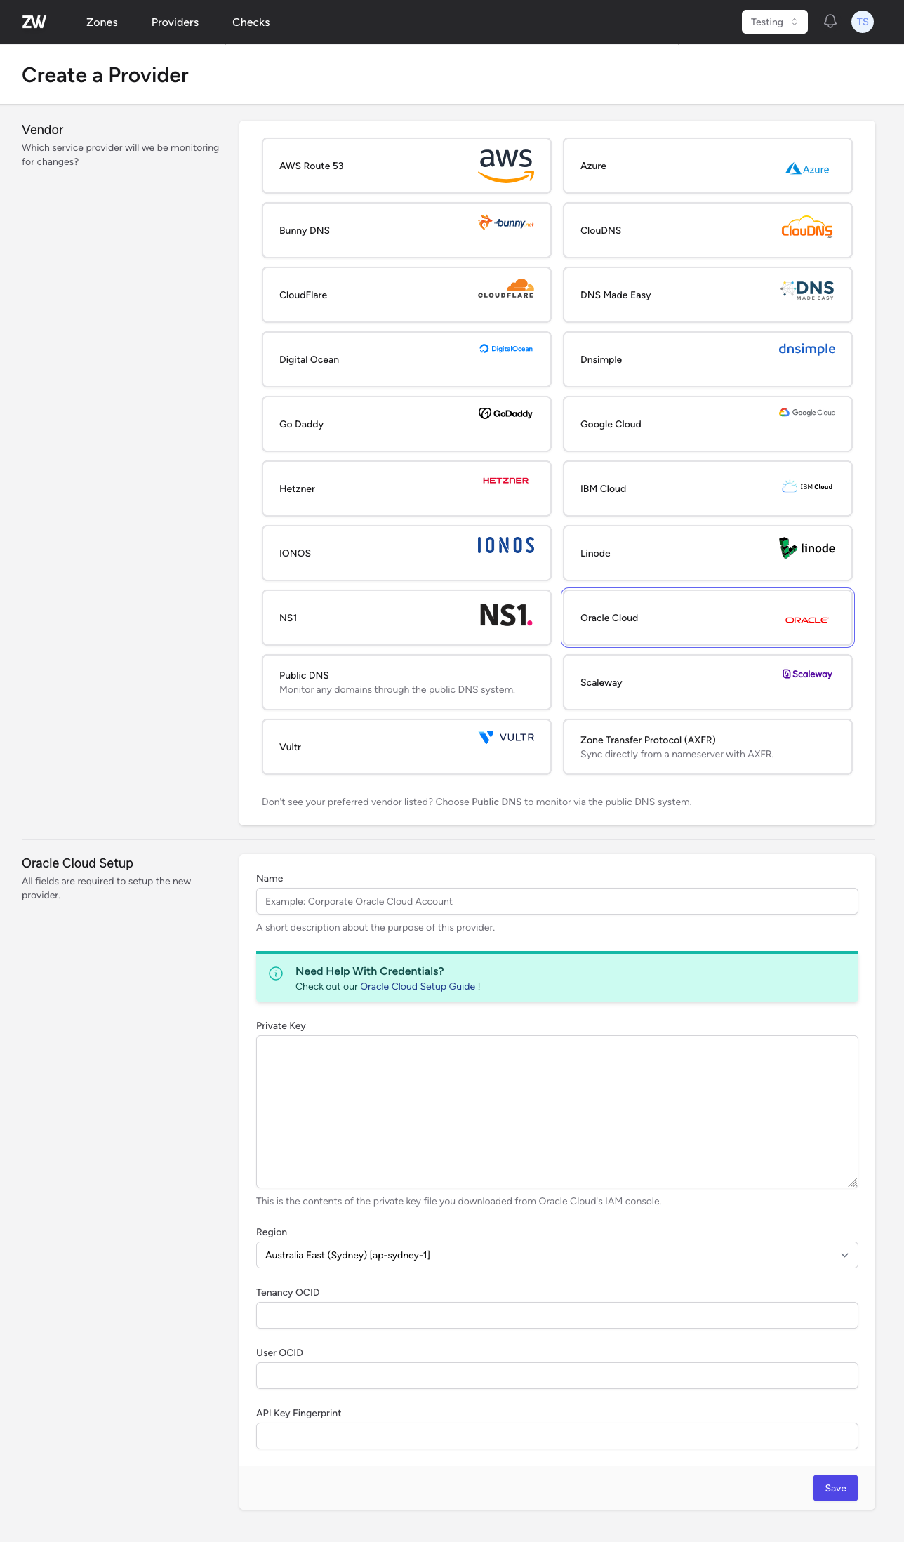Pick the Vultr vendor card

(406, 747)
